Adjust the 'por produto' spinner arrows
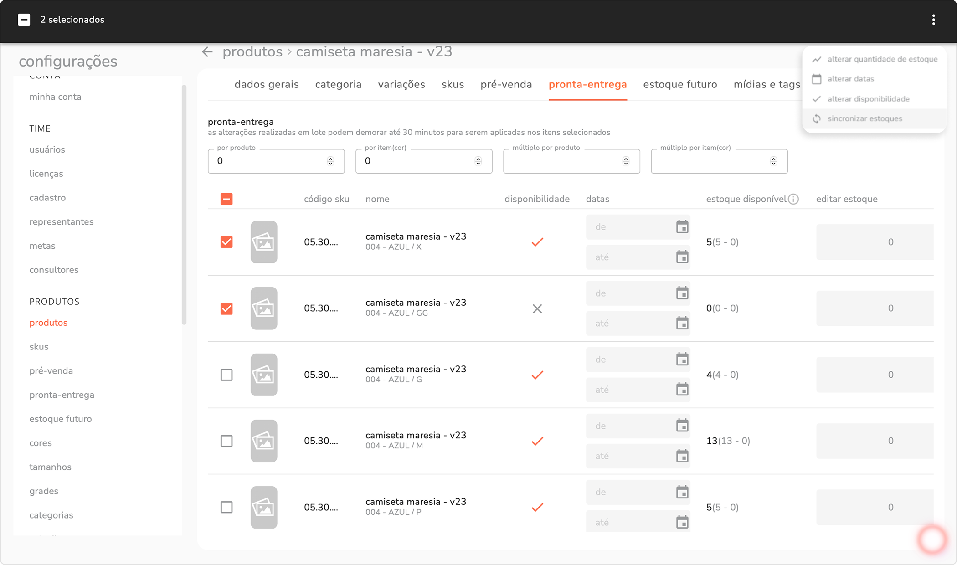Viewport: 957px width, 565px height. pyautogui.click(x=330, y=161)
